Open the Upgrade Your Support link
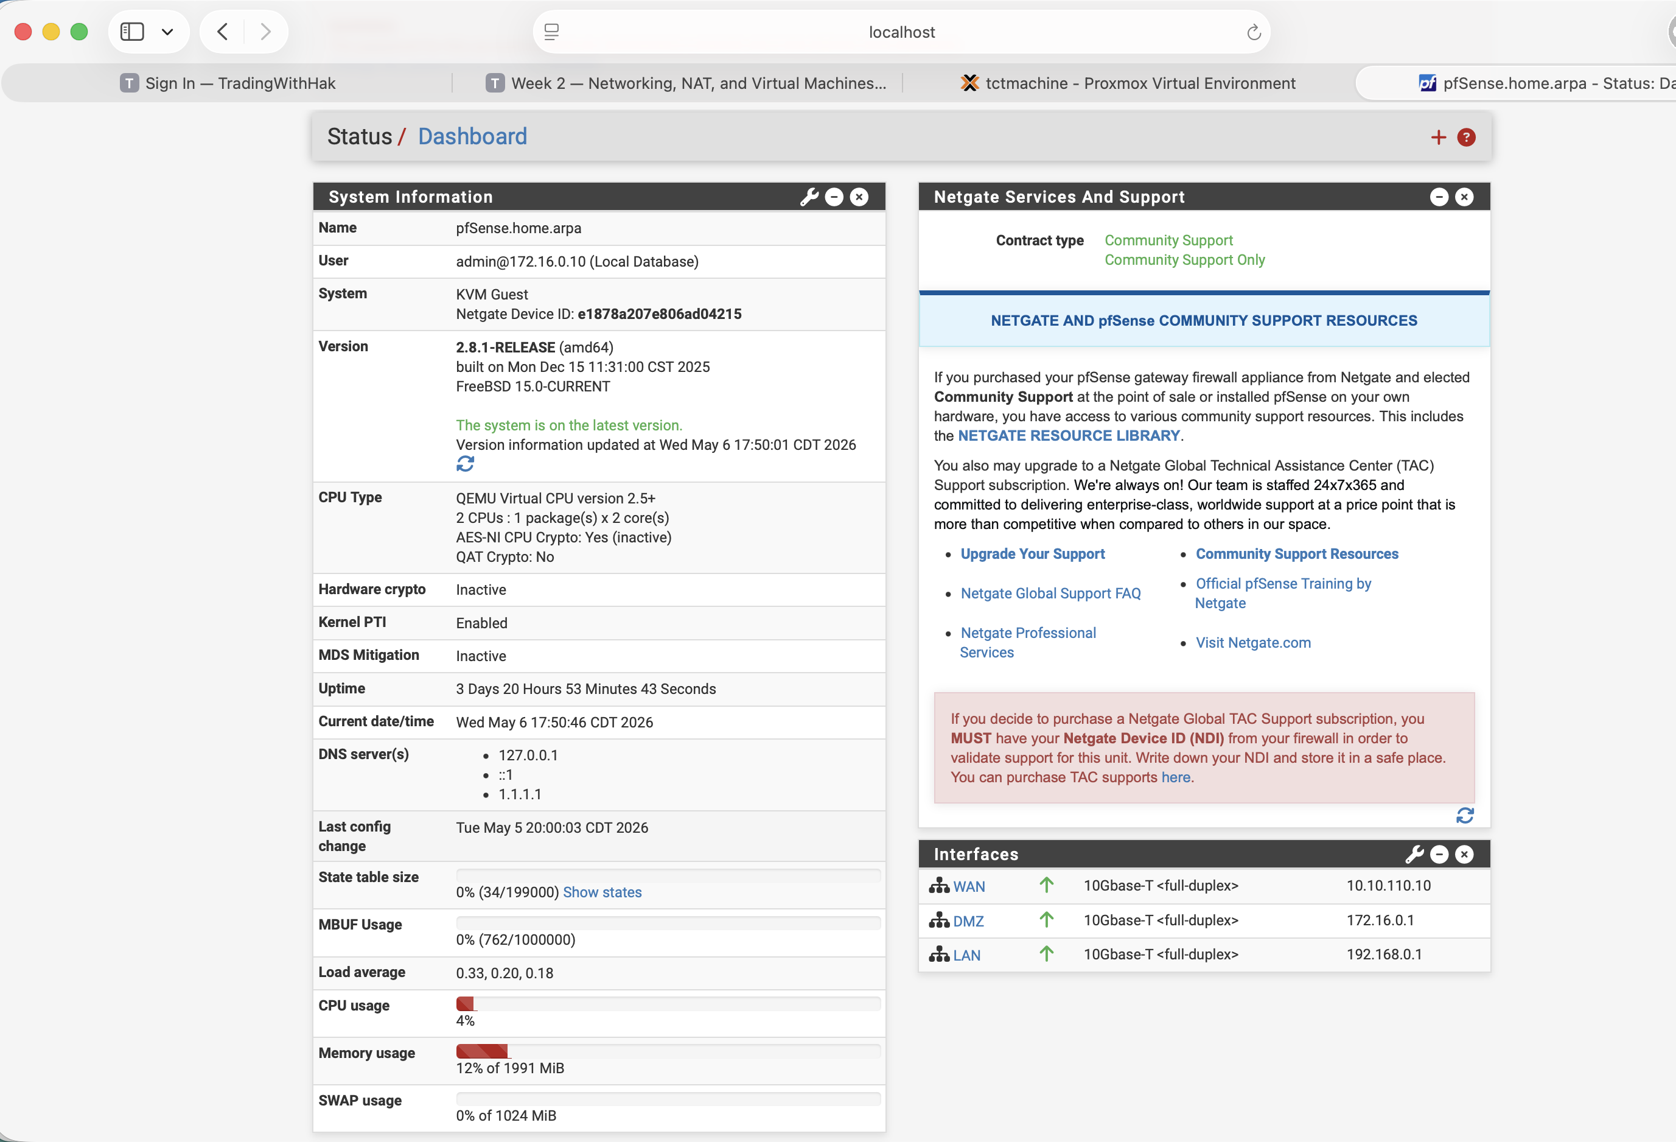Viewport: 1676px width, 1142px height. pyautogui.click(x=1032, y=554)
